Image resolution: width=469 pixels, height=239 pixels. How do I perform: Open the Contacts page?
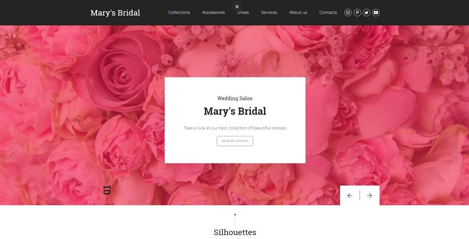[x=328, y=13]
